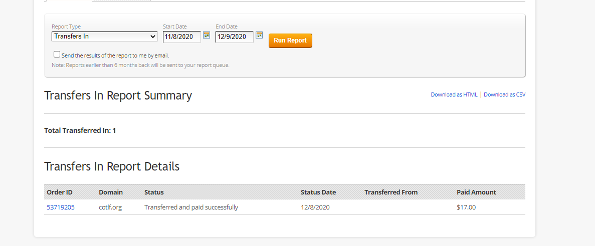Enable the send results by email checkbox
Screen dimensions: 595x246
[x=57, y=54]
